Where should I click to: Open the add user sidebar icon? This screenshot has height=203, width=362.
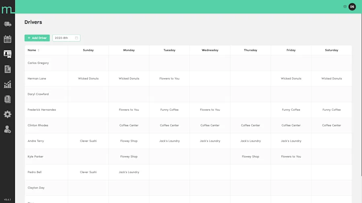(x=7, y=129)
